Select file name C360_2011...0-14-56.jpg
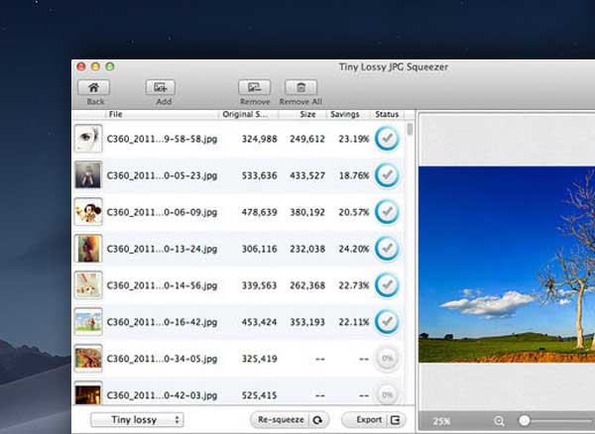The width and height of the screenshot is (595, 434). (x=162, y=285)
